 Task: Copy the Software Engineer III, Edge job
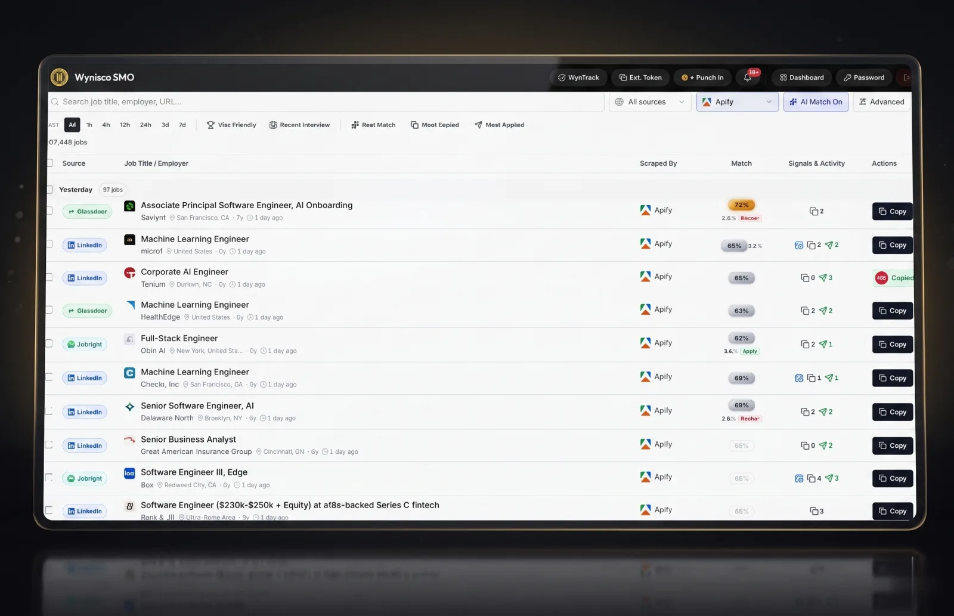tap(893, 478)
